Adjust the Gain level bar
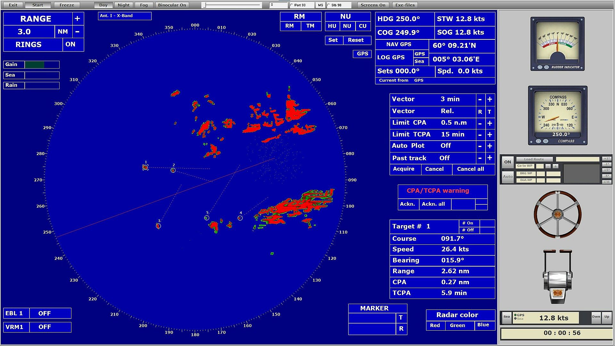615x346 pixels. tap(42, 64)
